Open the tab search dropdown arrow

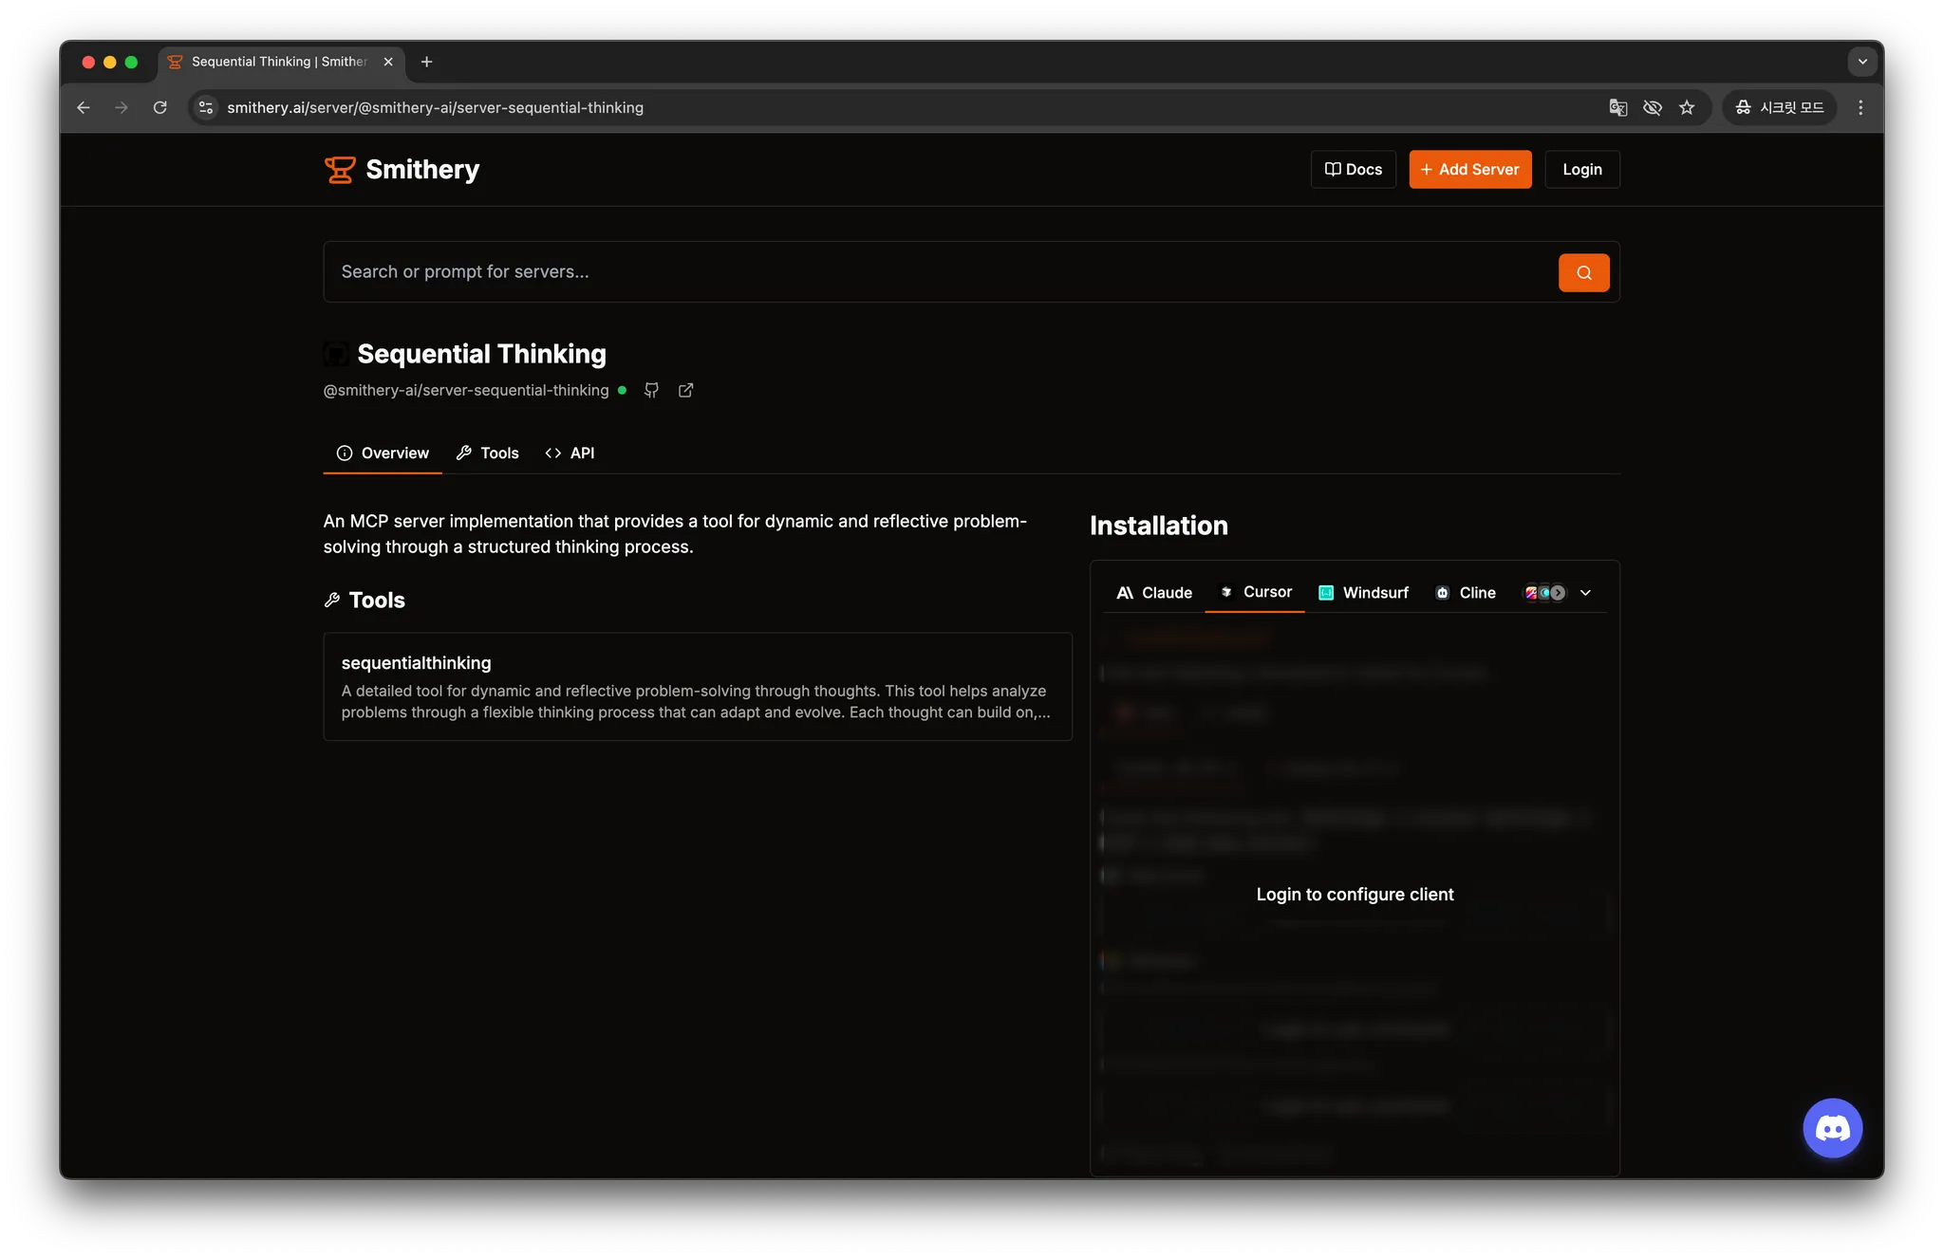1862,62
